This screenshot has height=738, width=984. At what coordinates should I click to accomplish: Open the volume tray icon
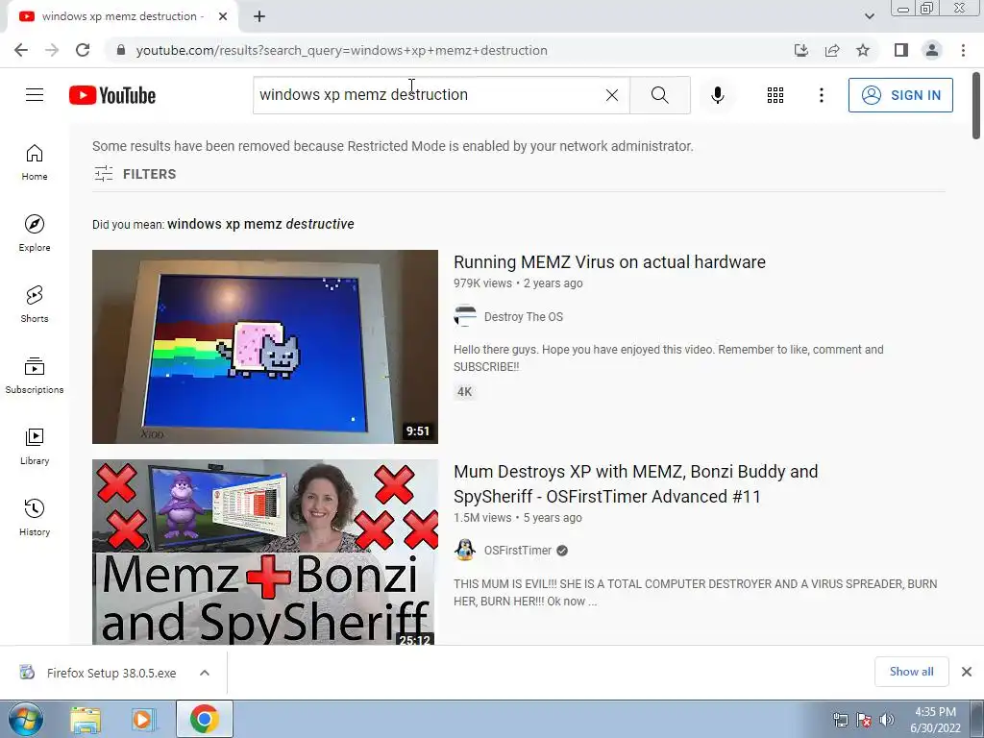click(x=886, y=721)
